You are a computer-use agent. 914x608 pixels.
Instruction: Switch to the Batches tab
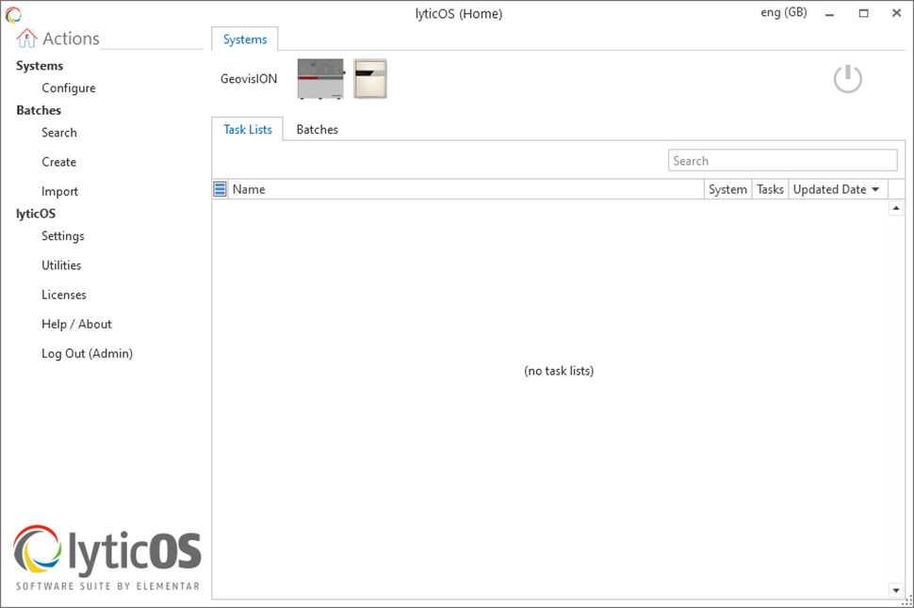(x=317, y=129)
